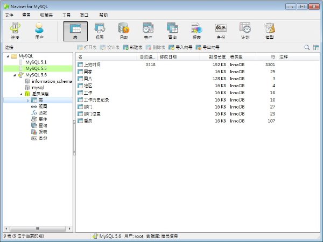Select the 国家 table row
The image size is (323, 242).
[x=198, y=72]
